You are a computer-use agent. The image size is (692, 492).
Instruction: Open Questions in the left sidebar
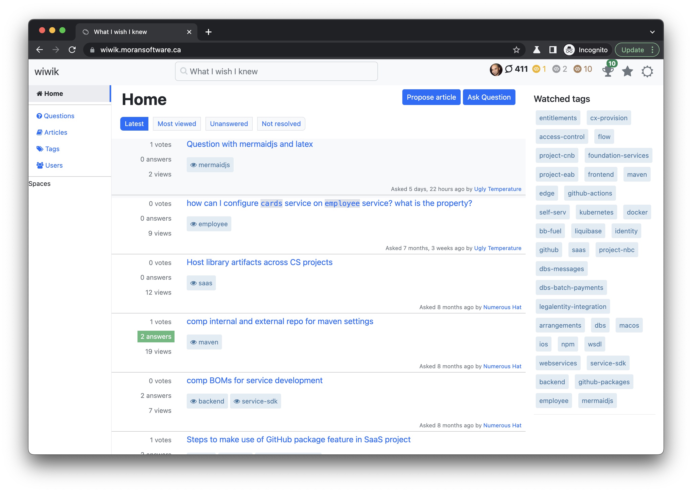tap(59, 116)
